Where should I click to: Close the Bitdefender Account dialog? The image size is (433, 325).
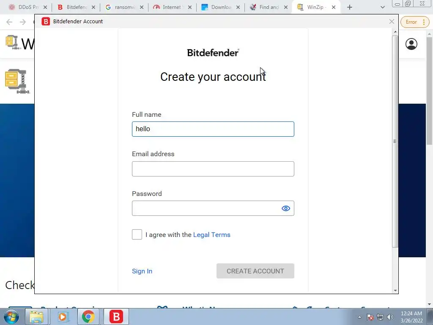(x=392, y=21)
